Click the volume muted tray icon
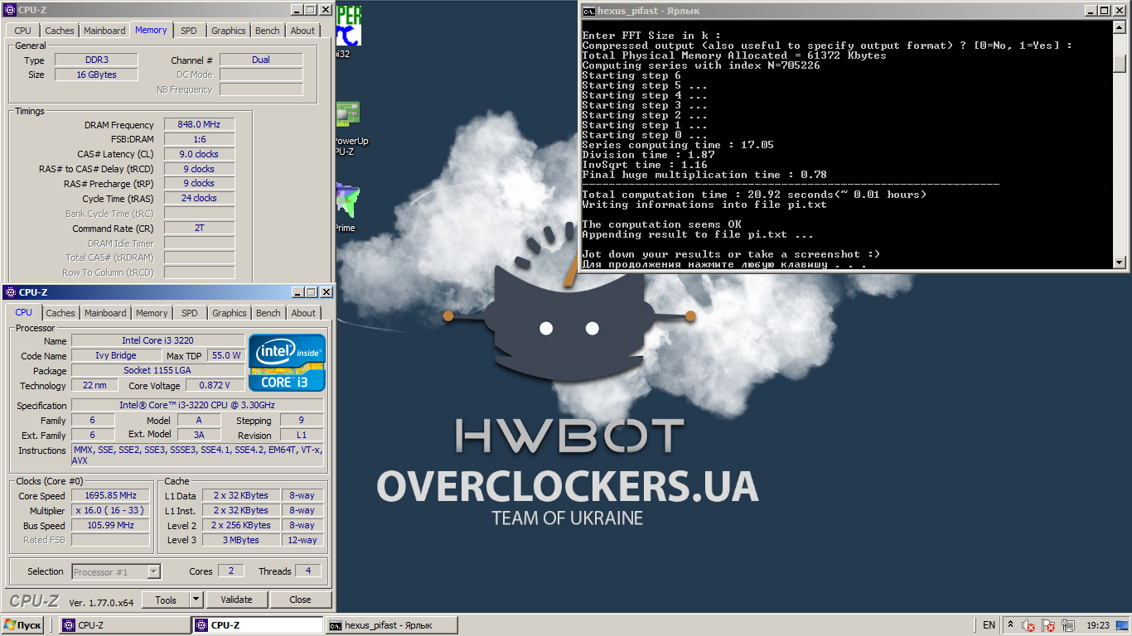This screenshot has height=636, width=1132. click(x=1028, y=625)
